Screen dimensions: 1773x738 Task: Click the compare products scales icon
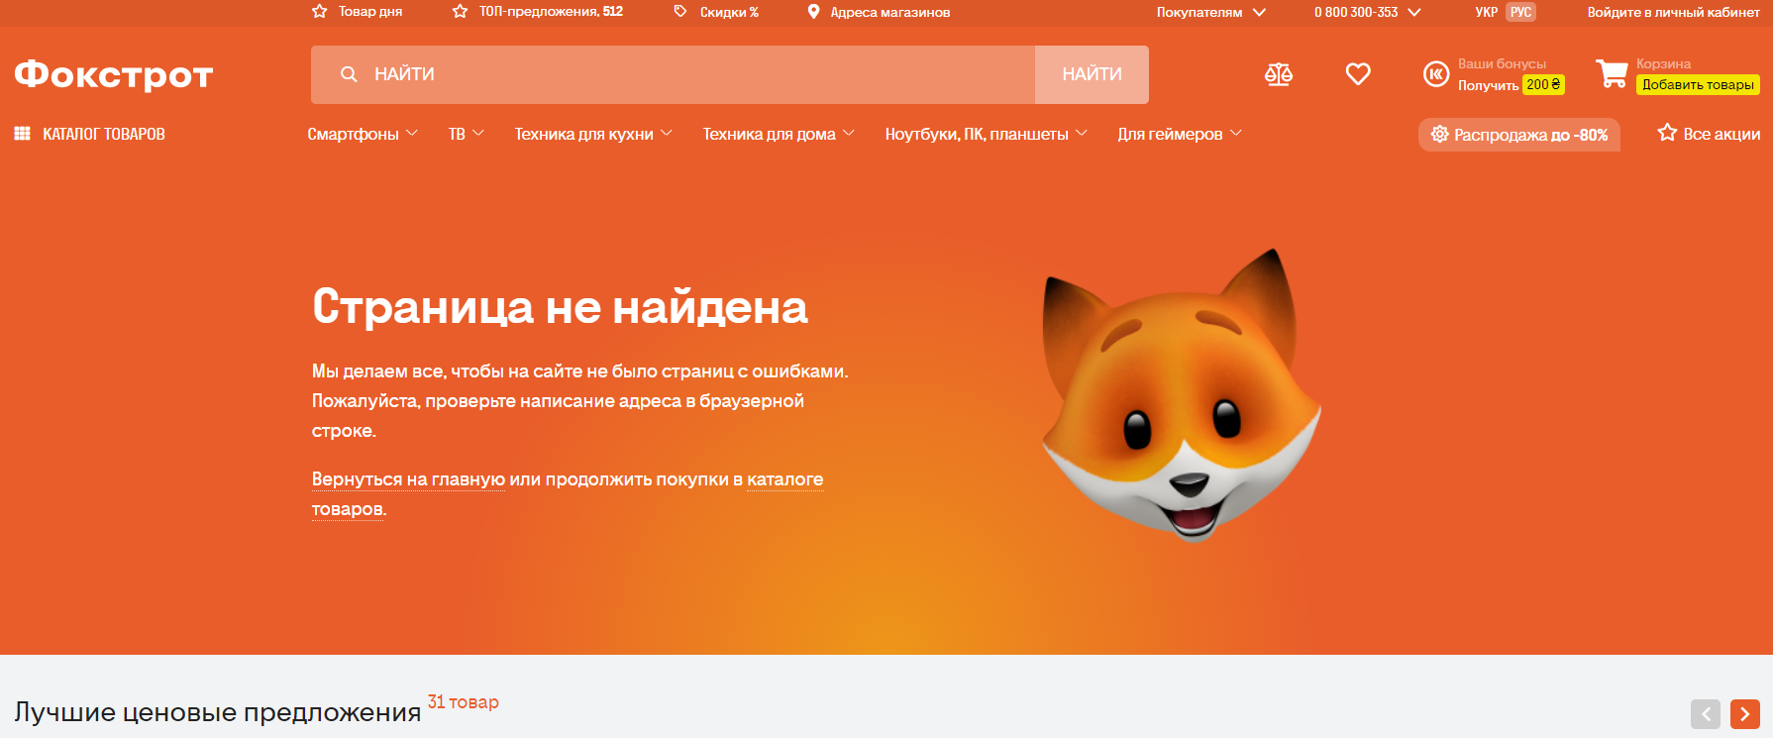1278,74
